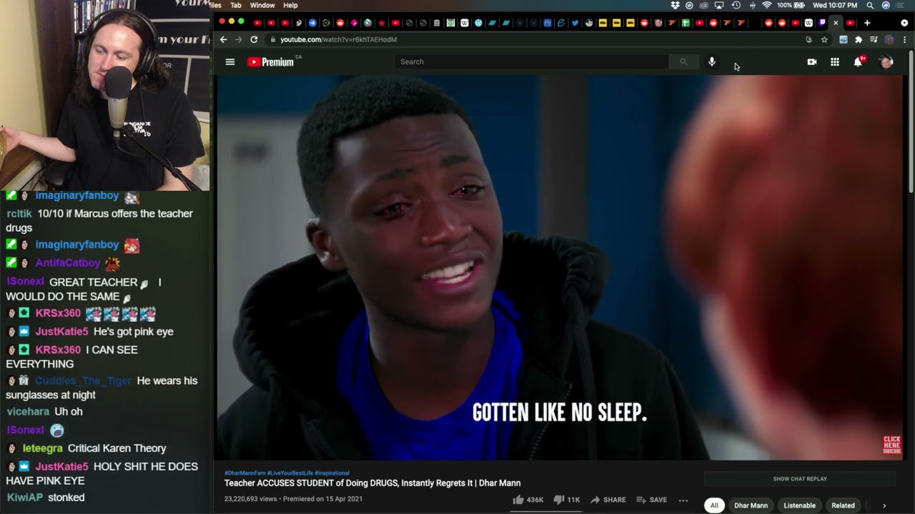915x514 pixels.
Task: Click the browser address bar URL
Action: tap(338, 40)
